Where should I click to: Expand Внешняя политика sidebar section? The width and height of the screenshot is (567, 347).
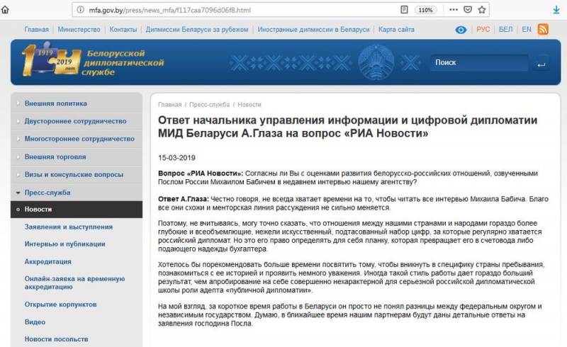pyautogui.click(x=56, y=103)
